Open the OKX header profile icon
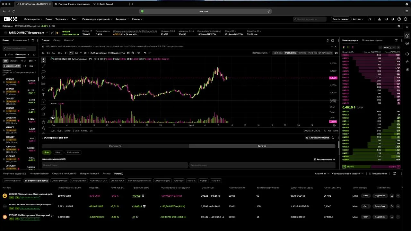The image size is (411, 231). pos(370,19)
